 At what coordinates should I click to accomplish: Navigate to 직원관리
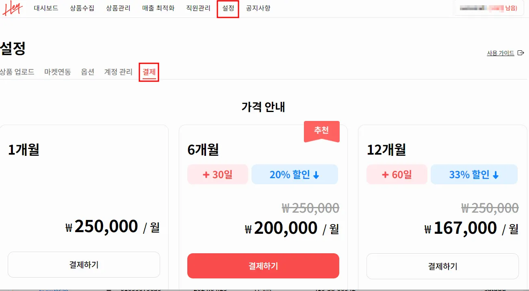click(x=198, y=8)
